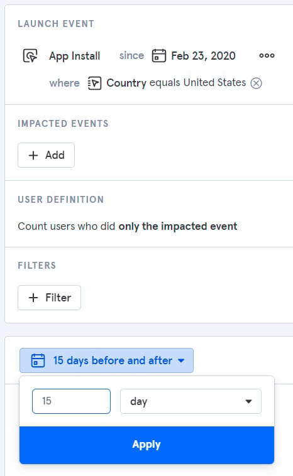The width and height of the screenshot is (293, 476).
Task: Change the only the impacted event setting
Action: click(177, 226)
